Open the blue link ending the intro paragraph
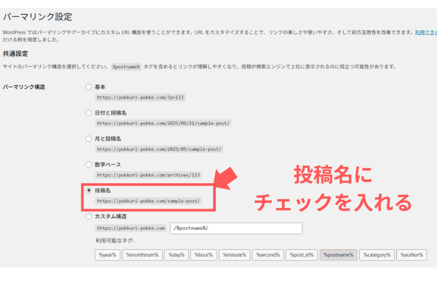The width and height of the screenshot is (437, 292). click(x=426, y=32)
